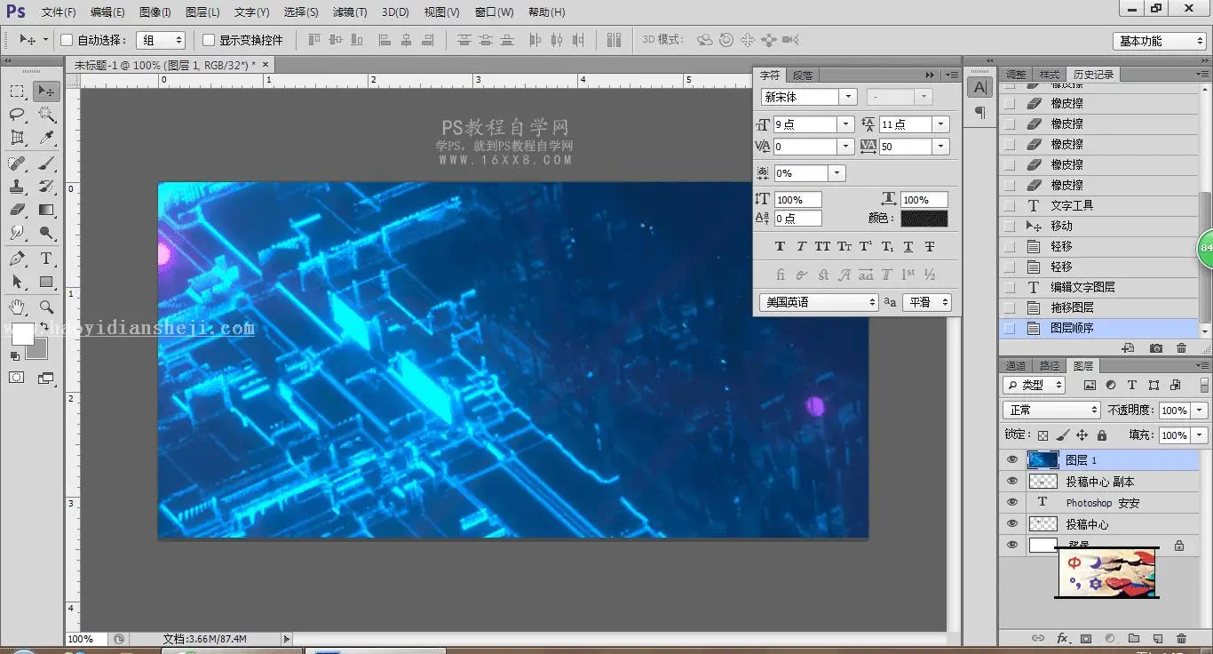Open the 图层(L) menu

[x=202, y=12]
